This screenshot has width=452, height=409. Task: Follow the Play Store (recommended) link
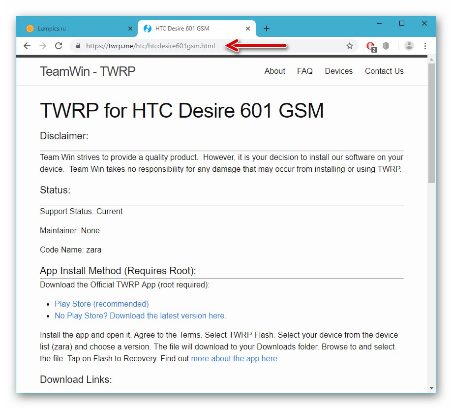102,304
